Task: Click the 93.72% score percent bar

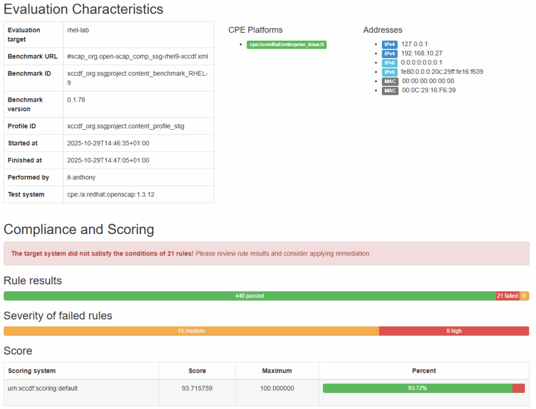Action: tap(417, 388)
